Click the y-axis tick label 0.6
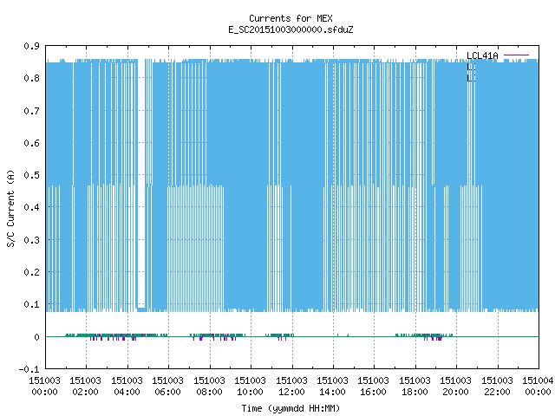 (x=31, y=143)
